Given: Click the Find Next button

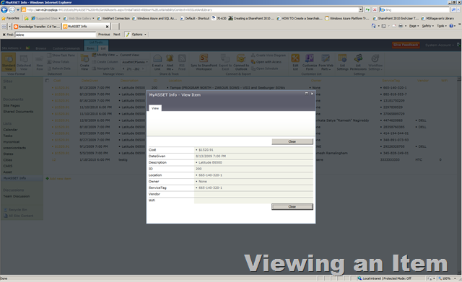Looking at the screenshot, I should [x=117, y=35].
